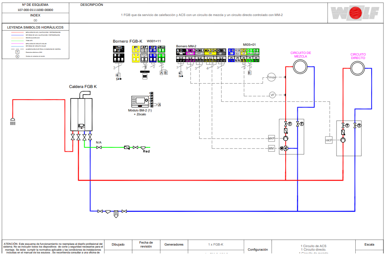Click the valve under the N/A label
This screenshot has height=262, width=385.
click(x=99, y=147)
